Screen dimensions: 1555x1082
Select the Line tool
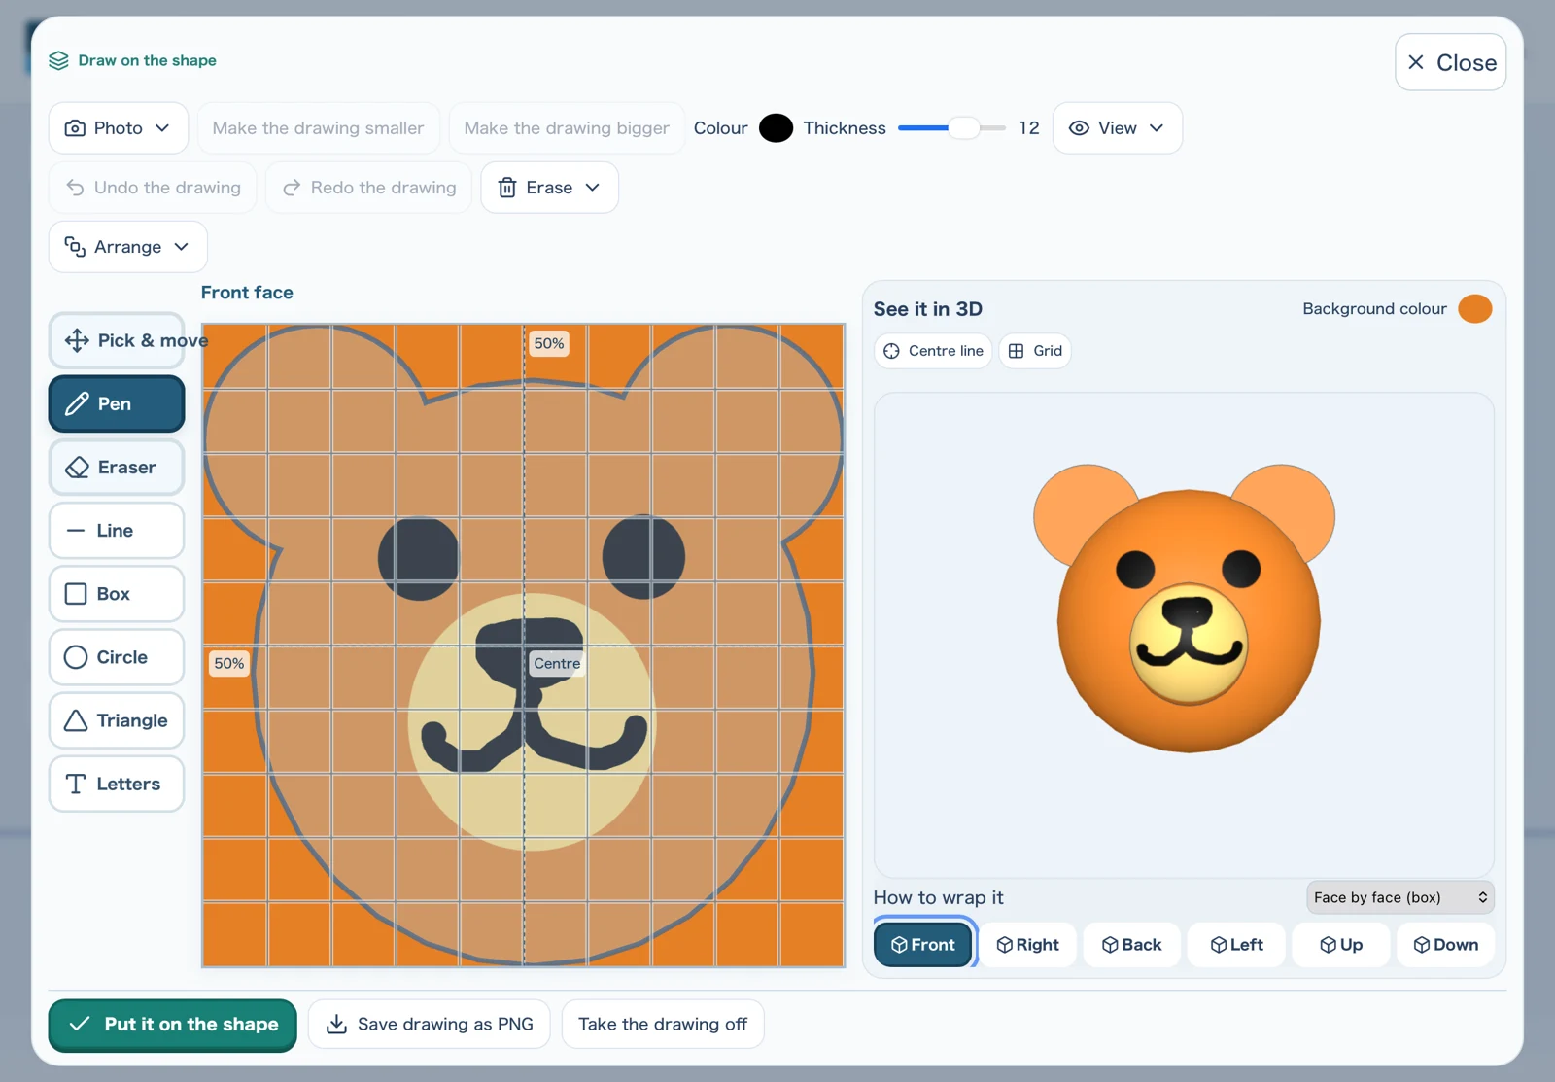pos(117,530)
